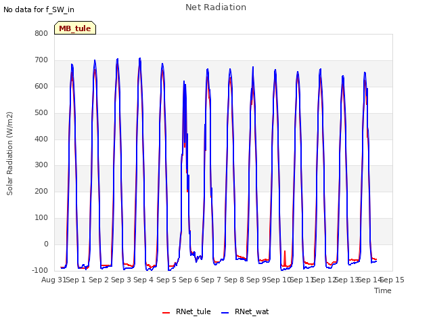Click the 700 y-axis label
The height and width of the screenshot is (325, 433).
(x=41, y=60)
